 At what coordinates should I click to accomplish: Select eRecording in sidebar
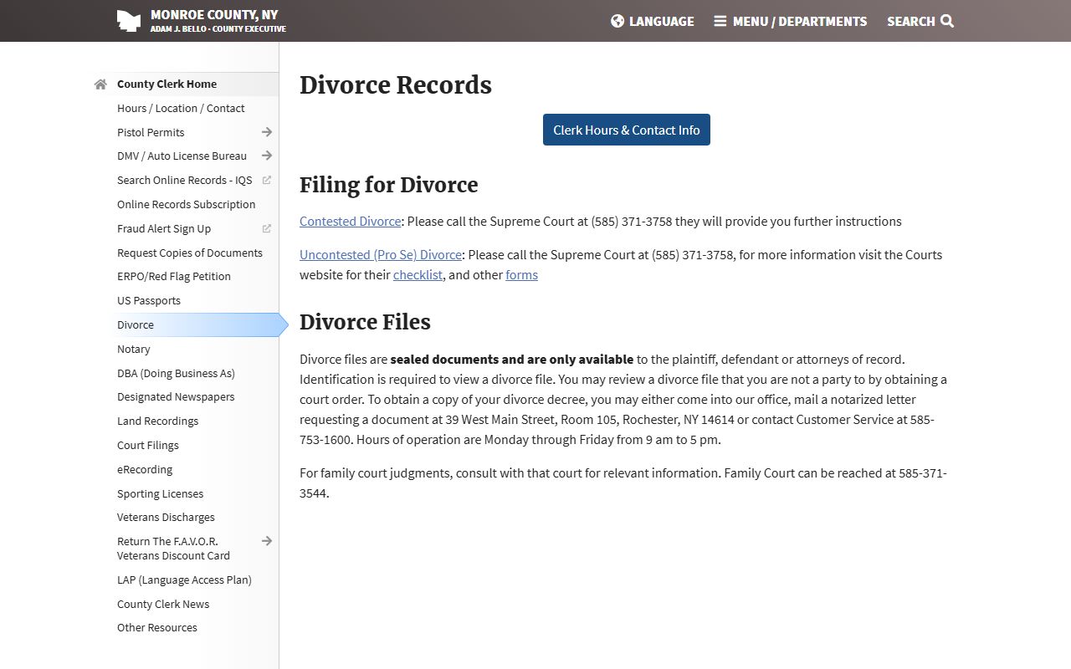pyautogui.click(x=145, y=469)
